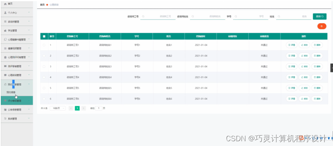Click 删除 delete for row 5

tap(317, 88)
